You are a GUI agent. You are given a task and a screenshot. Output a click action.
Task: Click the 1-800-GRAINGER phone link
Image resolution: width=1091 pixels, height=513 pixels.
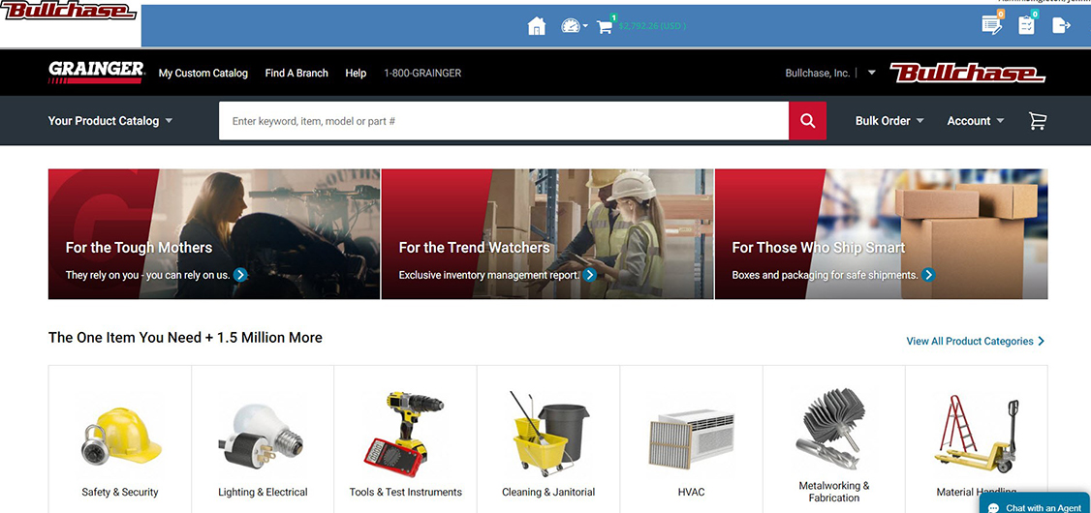pos(422,73)
